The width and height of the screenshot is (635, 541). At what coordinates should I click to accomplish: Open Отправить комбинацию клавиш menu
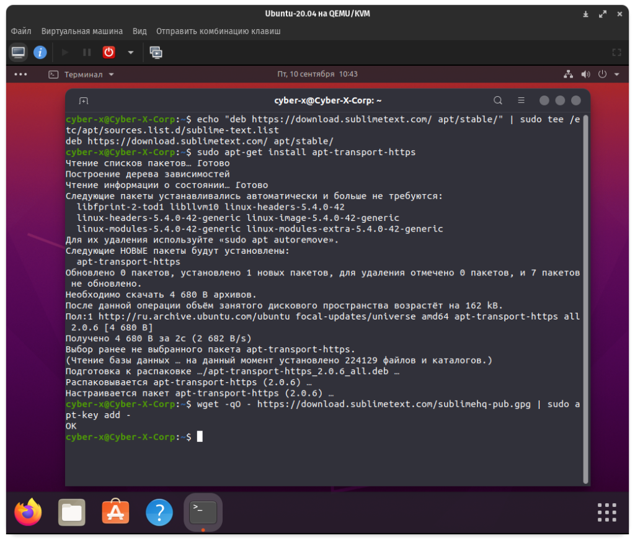tap(218, 31)
